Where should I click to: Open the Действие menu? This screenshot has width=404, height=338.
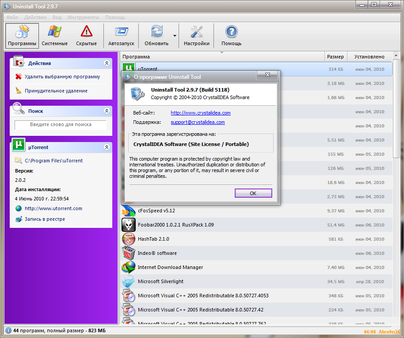tap(35, 17)
